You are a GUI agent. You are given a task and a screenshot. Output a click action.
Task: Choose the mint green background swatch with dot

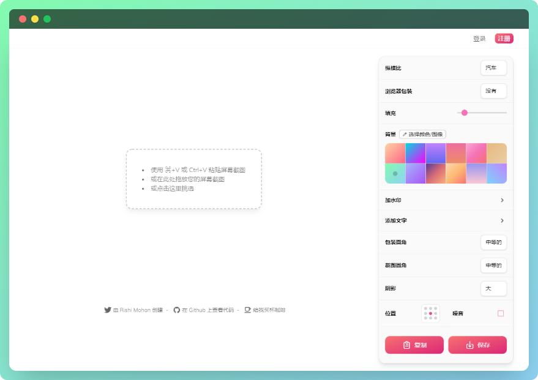click(395, 174)
